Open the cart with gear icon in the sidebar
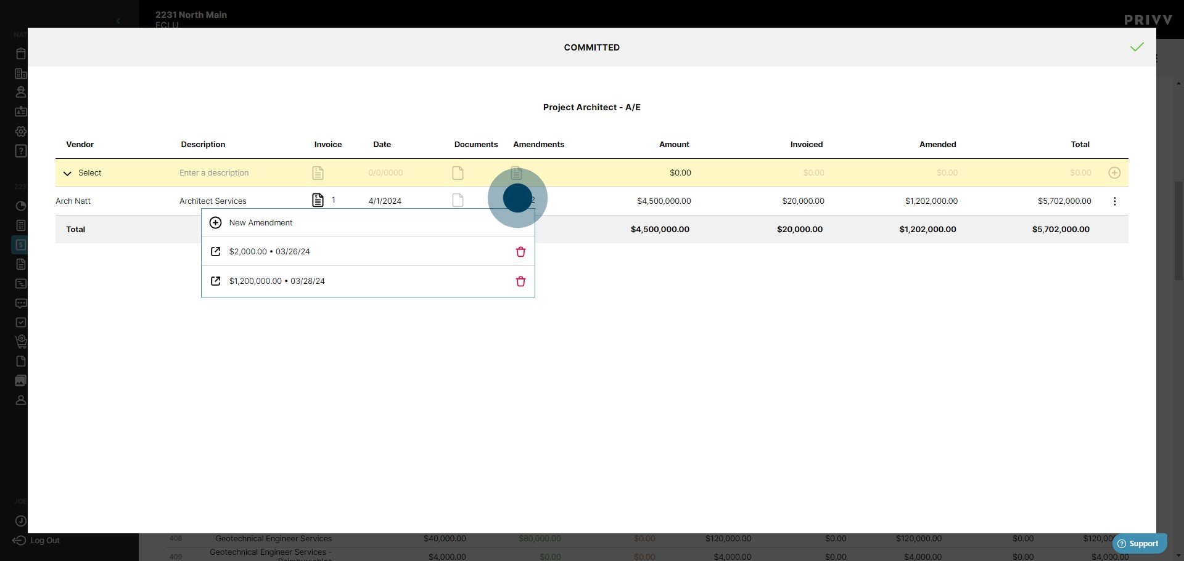Image resolution: width=1184 pixels, height=561 pixels. (20, 341)
